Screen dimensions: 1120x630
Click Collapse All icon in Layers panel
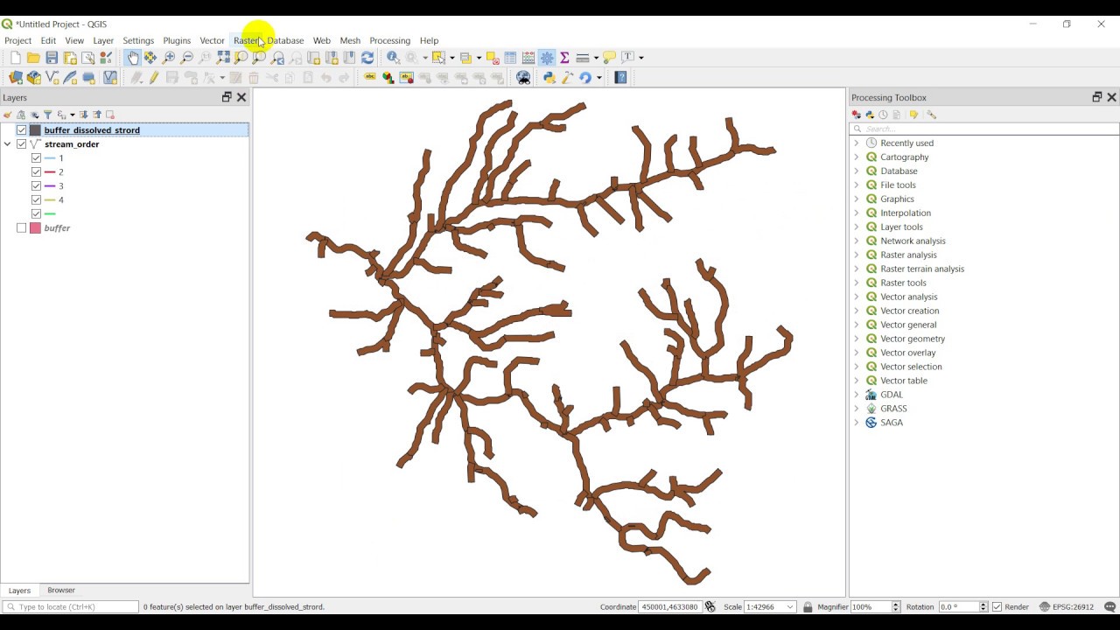(x=96, y=115)
